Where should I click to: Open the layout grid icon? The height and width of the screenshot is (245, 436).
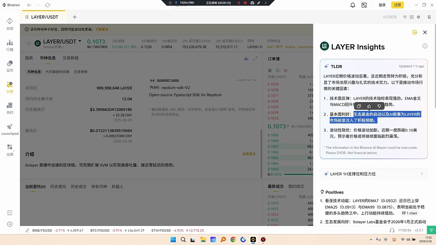(x=411, y=17)
